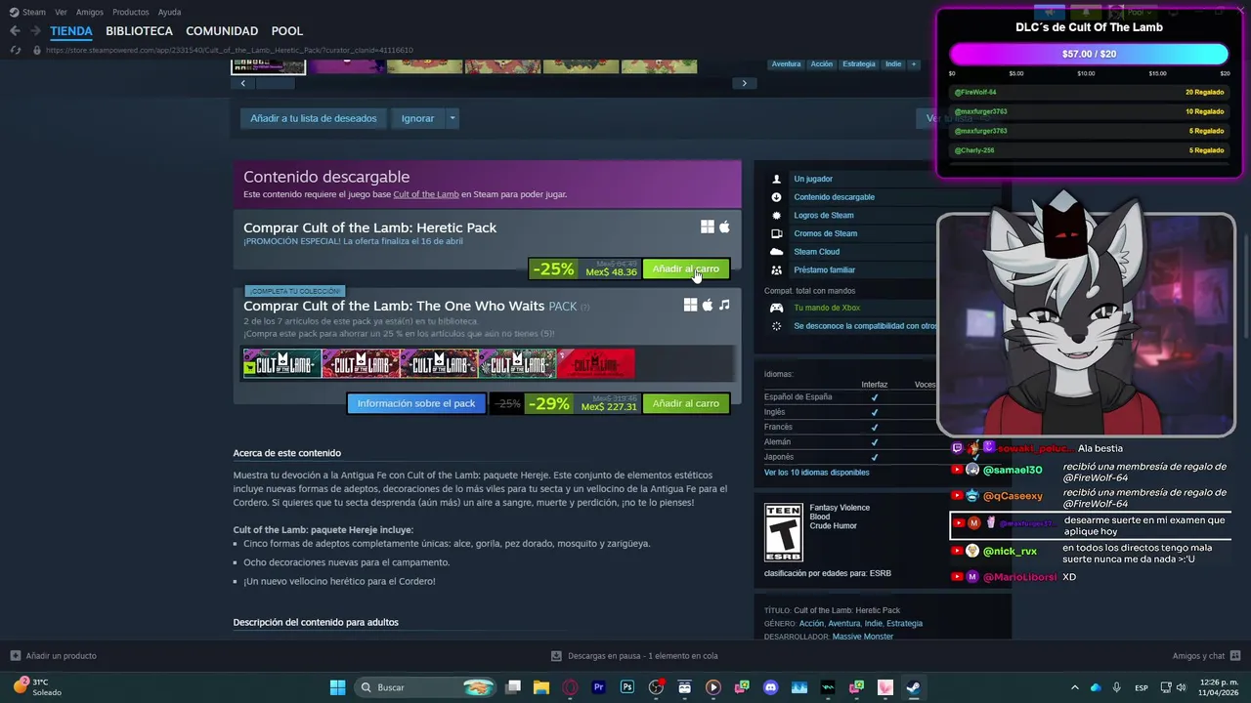Click the Acción tag
1251x703 pixels.
click(x=822, y=64)
